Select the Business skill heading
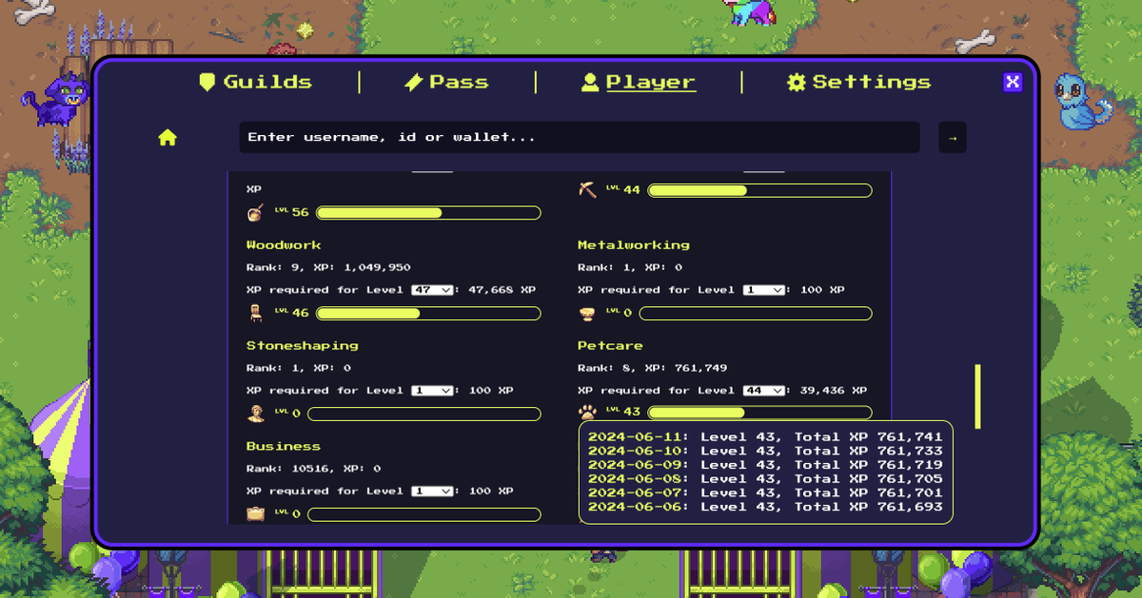The image size is (1142, 598). [284, 447]
